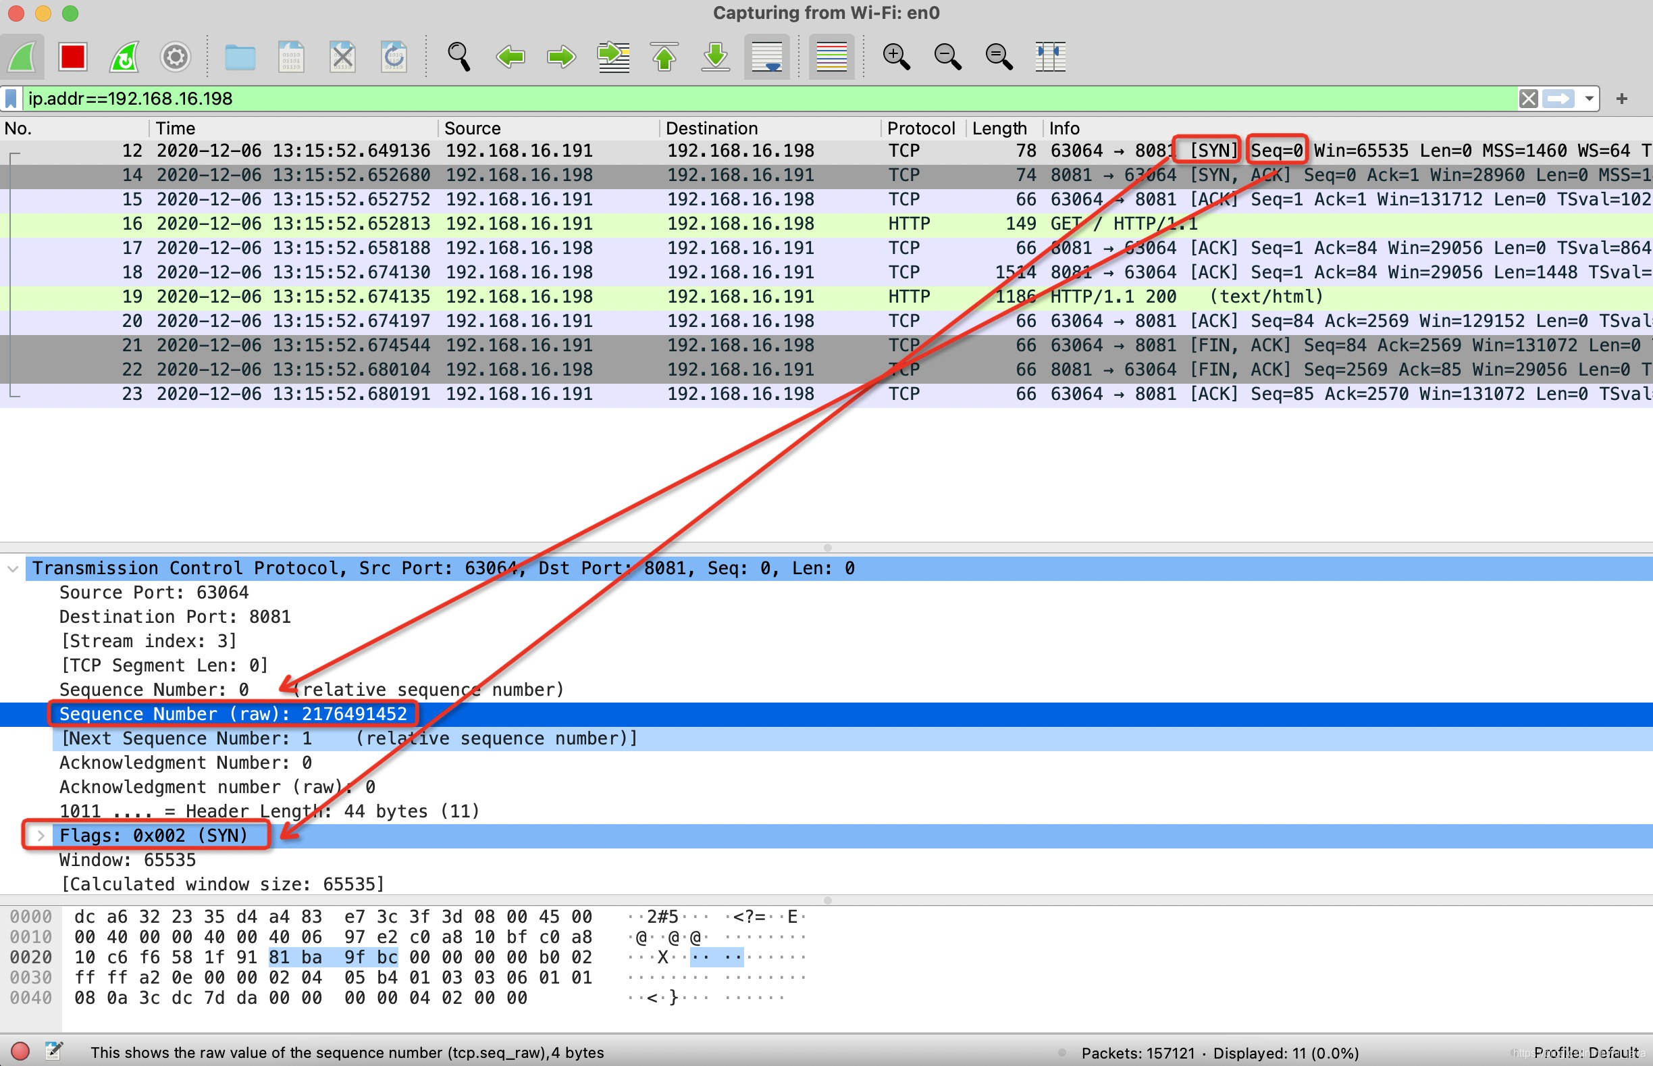Open the display filter bookmark menu

pos(11,99)
